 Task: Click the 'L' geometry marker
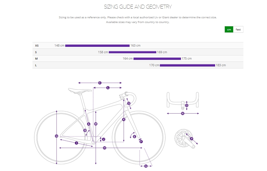coord(108,88)
